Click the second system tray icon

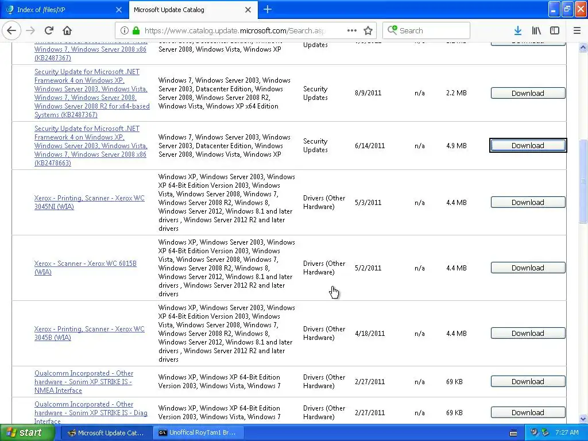point(545,432)
